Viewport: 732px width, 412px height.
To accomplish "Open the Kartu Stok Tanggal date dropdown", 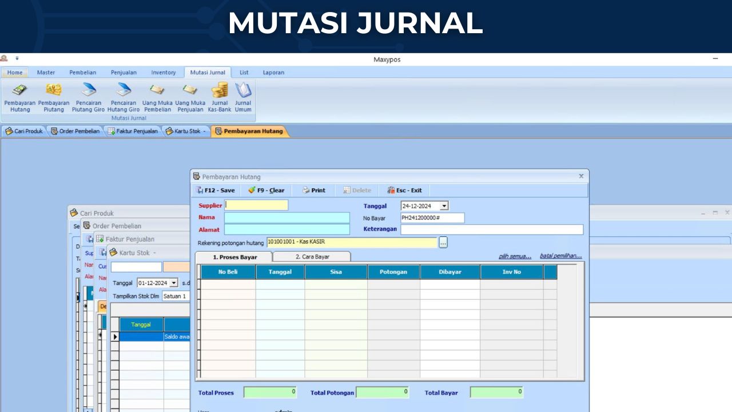I will pyautogui.click(x=174, y=283).
